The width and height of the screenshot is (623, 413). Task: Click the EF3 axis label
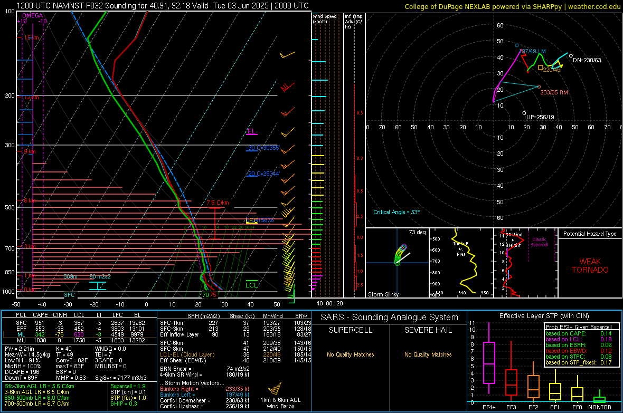(511, 407)
